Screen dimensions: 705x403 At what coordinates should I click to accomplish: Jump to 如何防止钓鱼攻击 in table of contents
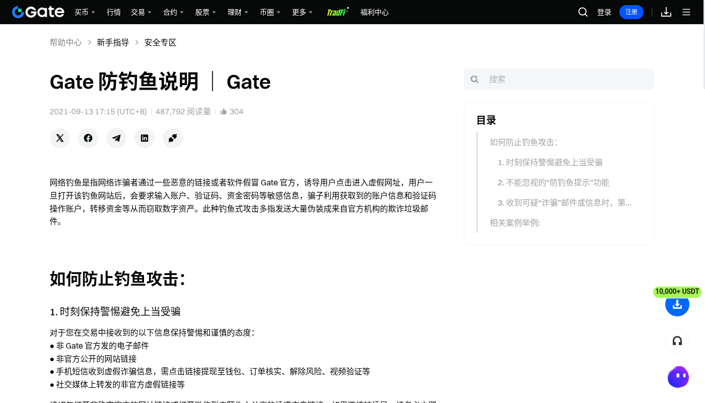(524, 142)
